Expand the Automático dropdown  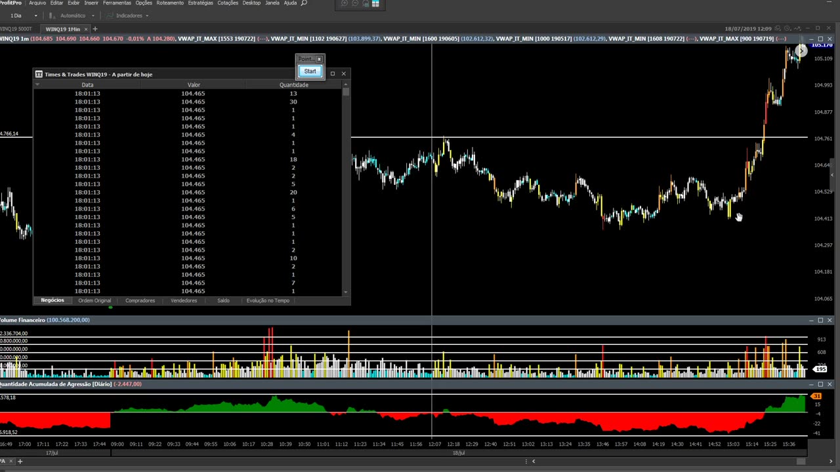(93, 16)
